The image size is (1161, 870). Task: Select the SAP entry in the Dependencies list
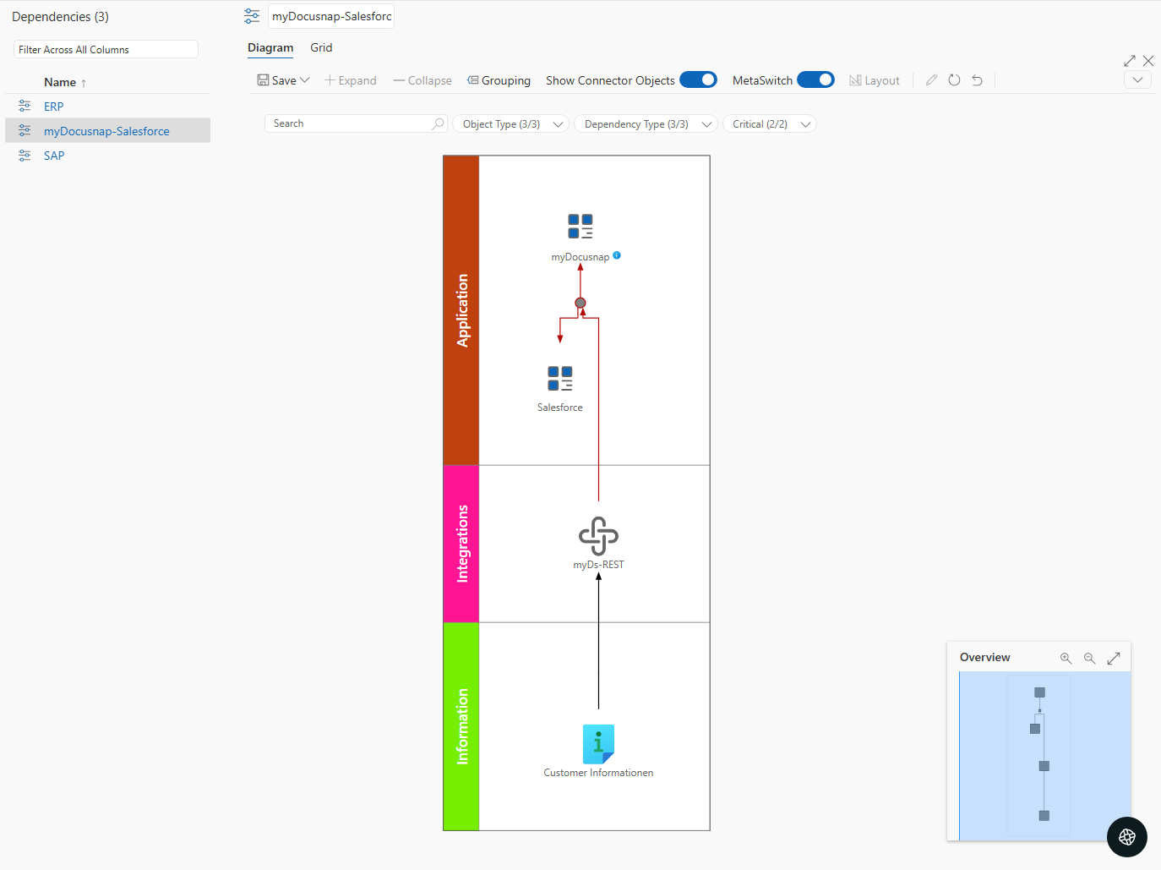click(54, 155)
